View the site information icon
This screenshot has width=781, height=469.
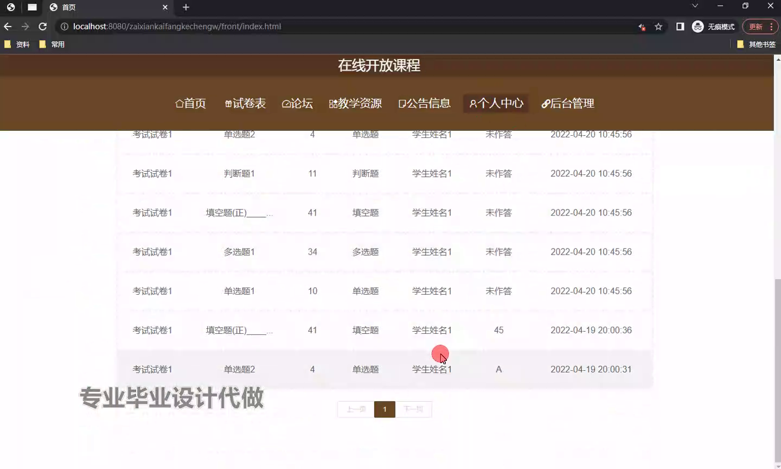[64, 27]
